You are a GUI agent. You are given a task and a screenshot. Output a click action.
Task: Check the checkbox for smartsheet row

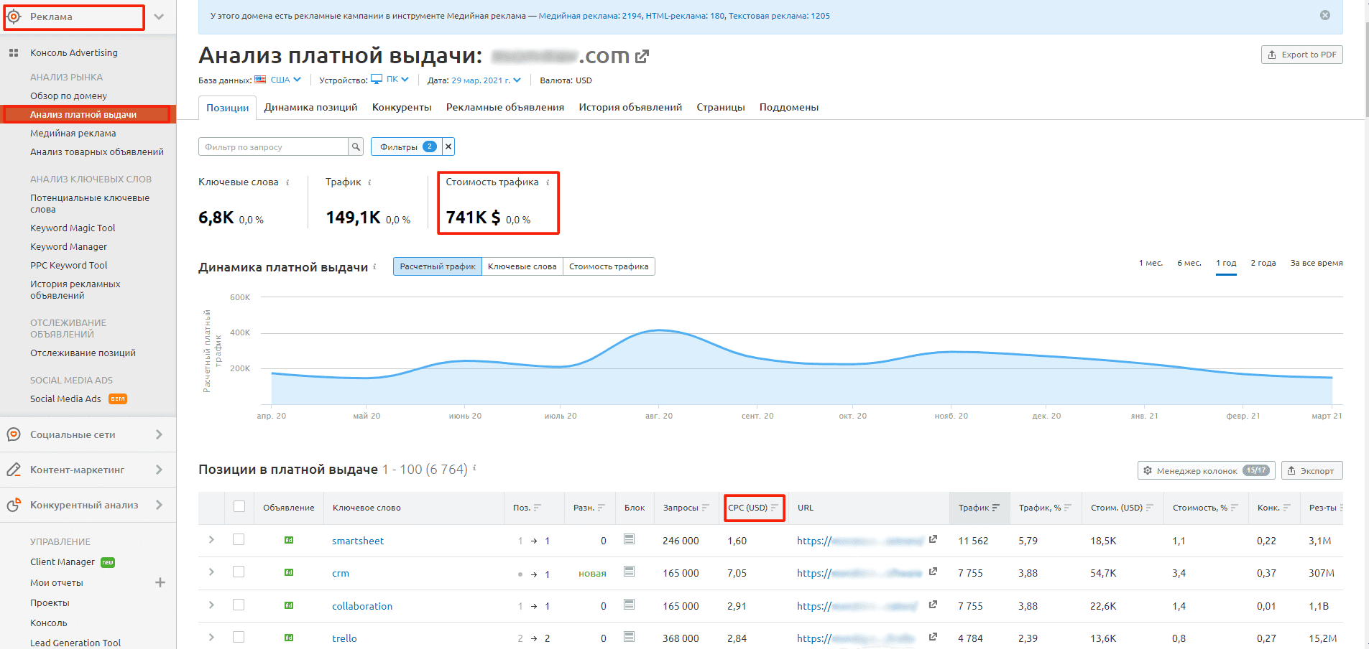(239, 539)
